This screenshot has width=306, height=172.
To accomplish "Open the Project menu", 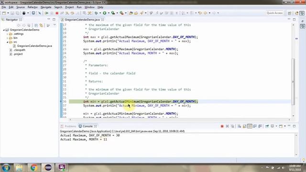I will (69, 7).
